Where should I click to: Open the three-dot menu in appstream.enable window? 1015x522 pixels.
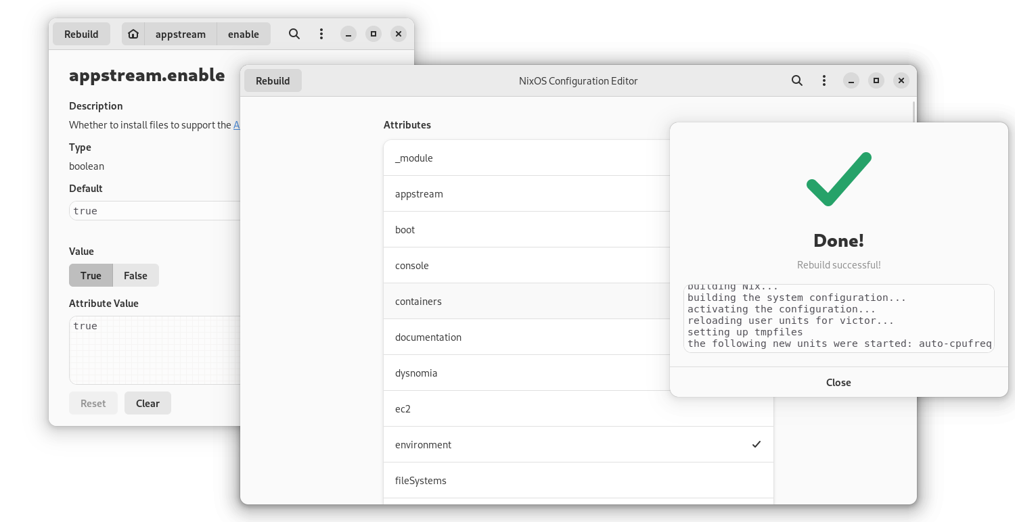pos(321,34)
